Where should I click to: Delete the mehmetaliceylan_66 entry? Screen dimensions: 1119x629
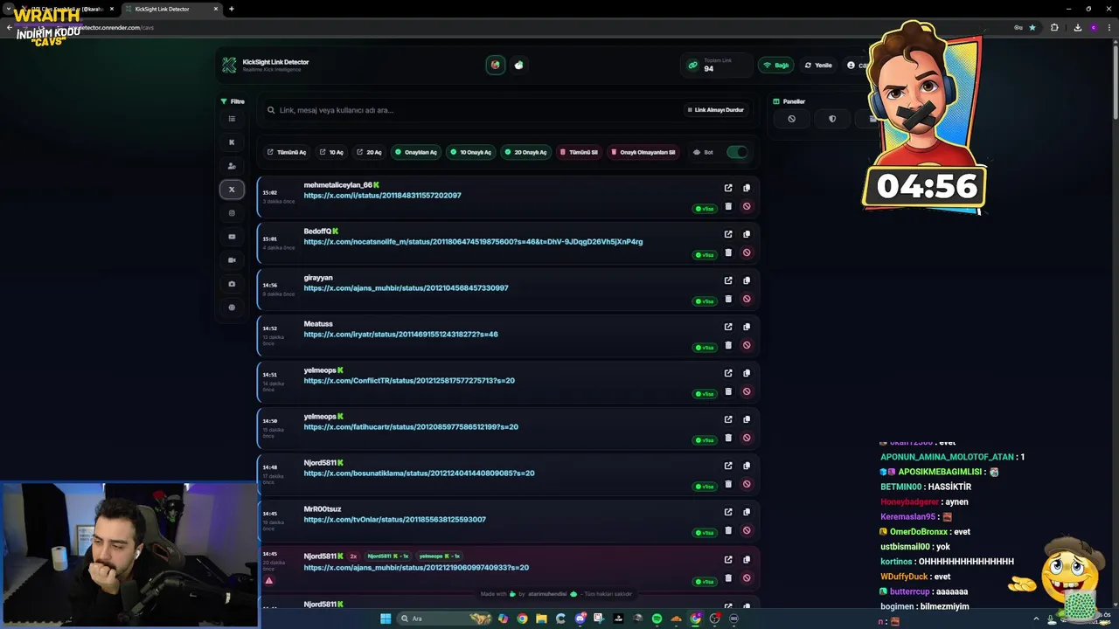pyautogui.click(x=728, y=206)
